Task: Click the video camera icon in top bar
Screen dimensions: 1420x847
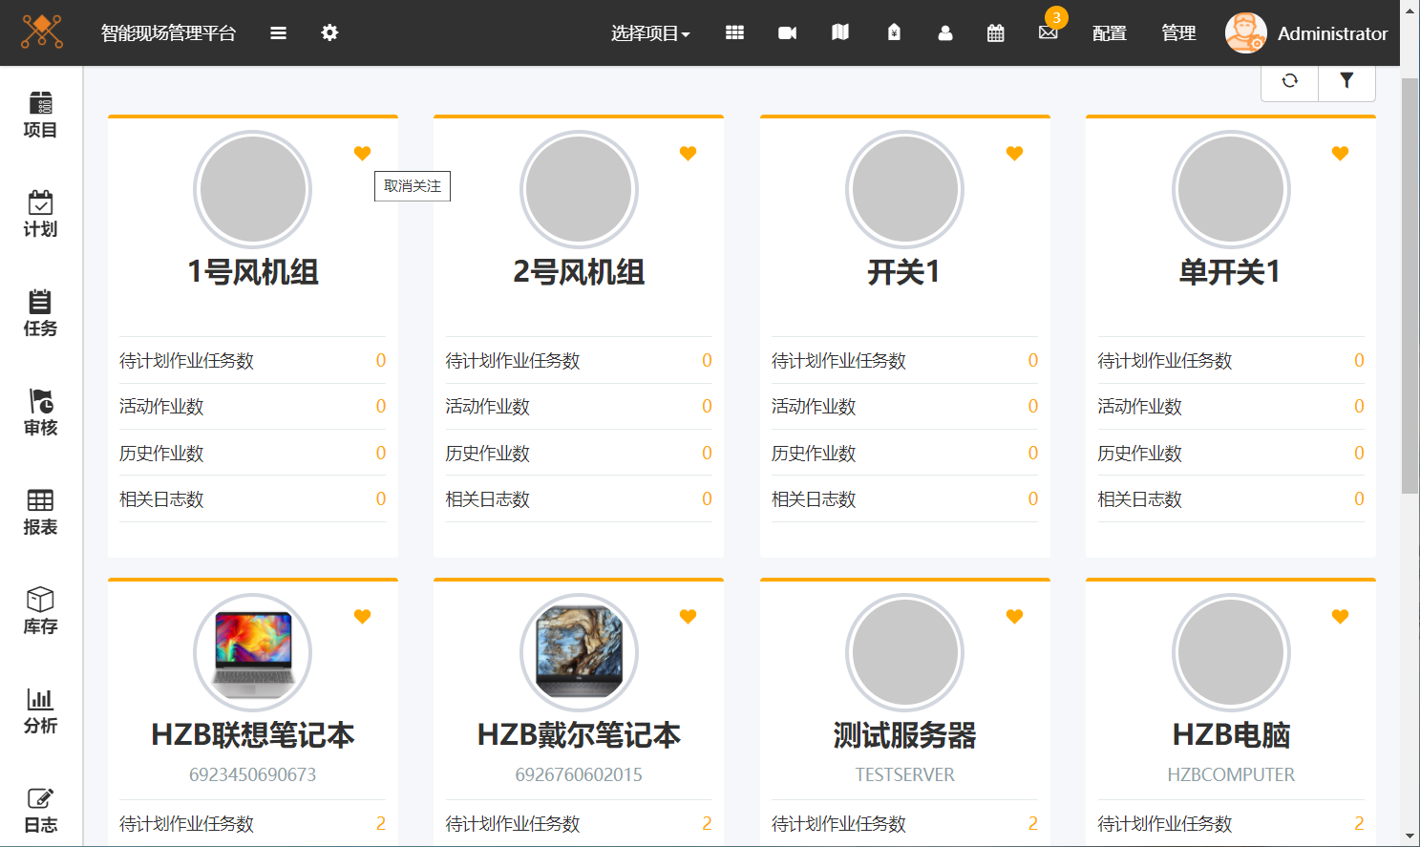Action: pyautogui.click(x=787, y=33)
